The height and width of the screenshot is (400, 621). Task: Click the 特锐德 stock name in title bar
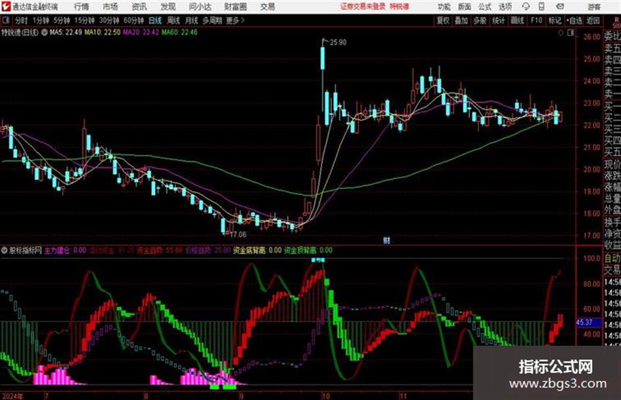[400, 7]
